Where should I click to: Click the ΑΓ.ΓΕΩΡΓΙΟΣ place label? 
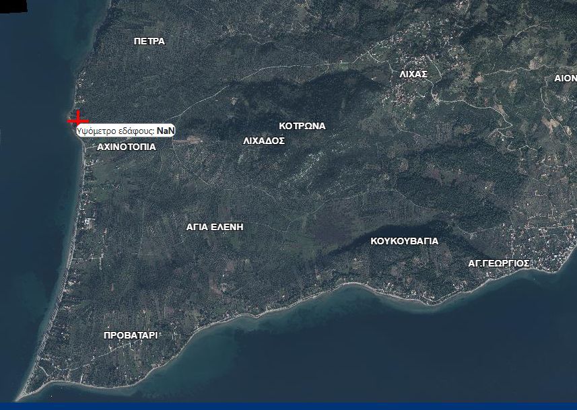(x=499, y=263)
